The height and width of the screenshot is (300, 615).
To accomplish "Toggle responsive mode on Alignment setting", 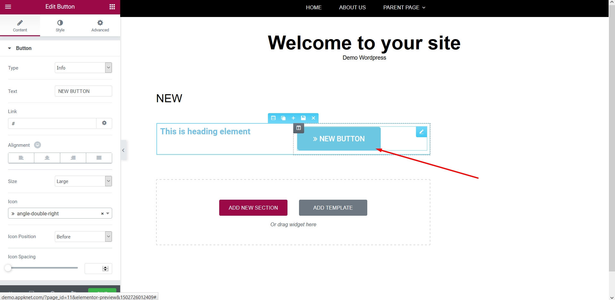I will (37, 145).
